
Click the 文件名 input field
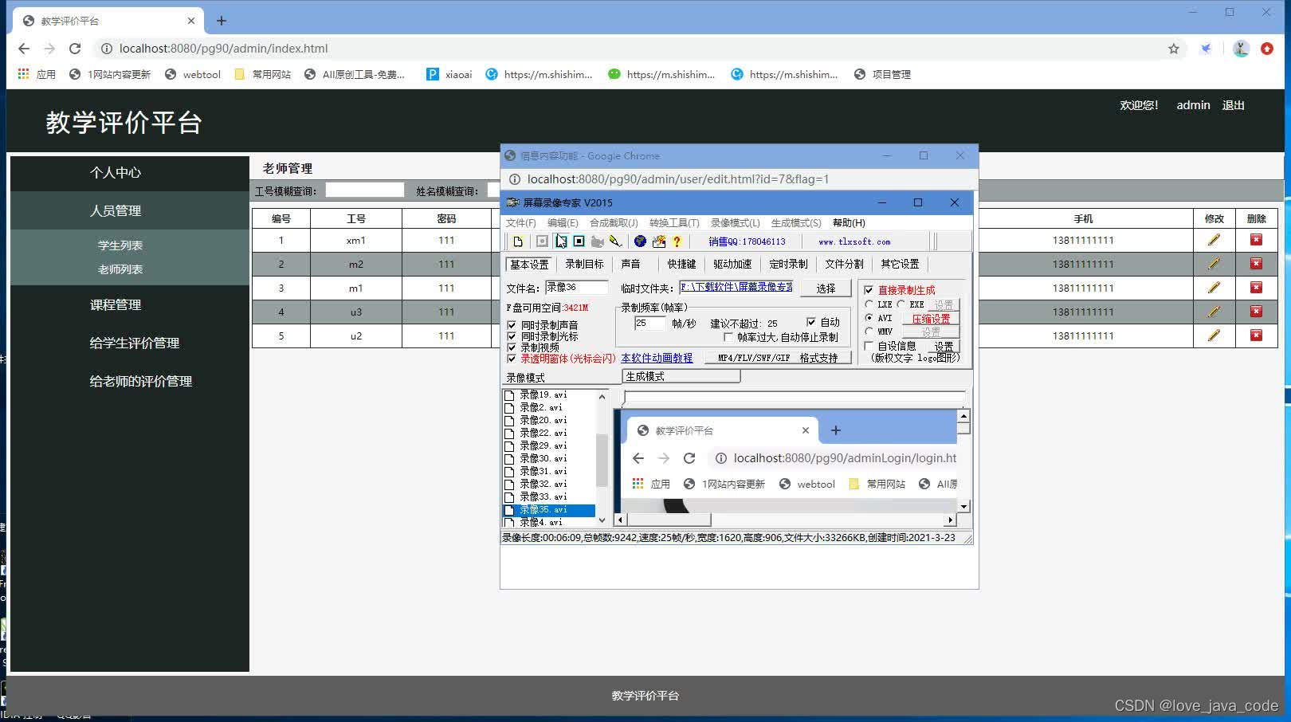(576, 288)
